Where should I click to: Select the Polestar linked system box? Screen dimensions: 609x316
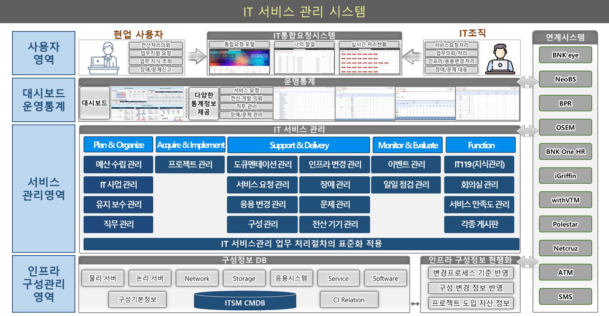click(x=565, y=224)
